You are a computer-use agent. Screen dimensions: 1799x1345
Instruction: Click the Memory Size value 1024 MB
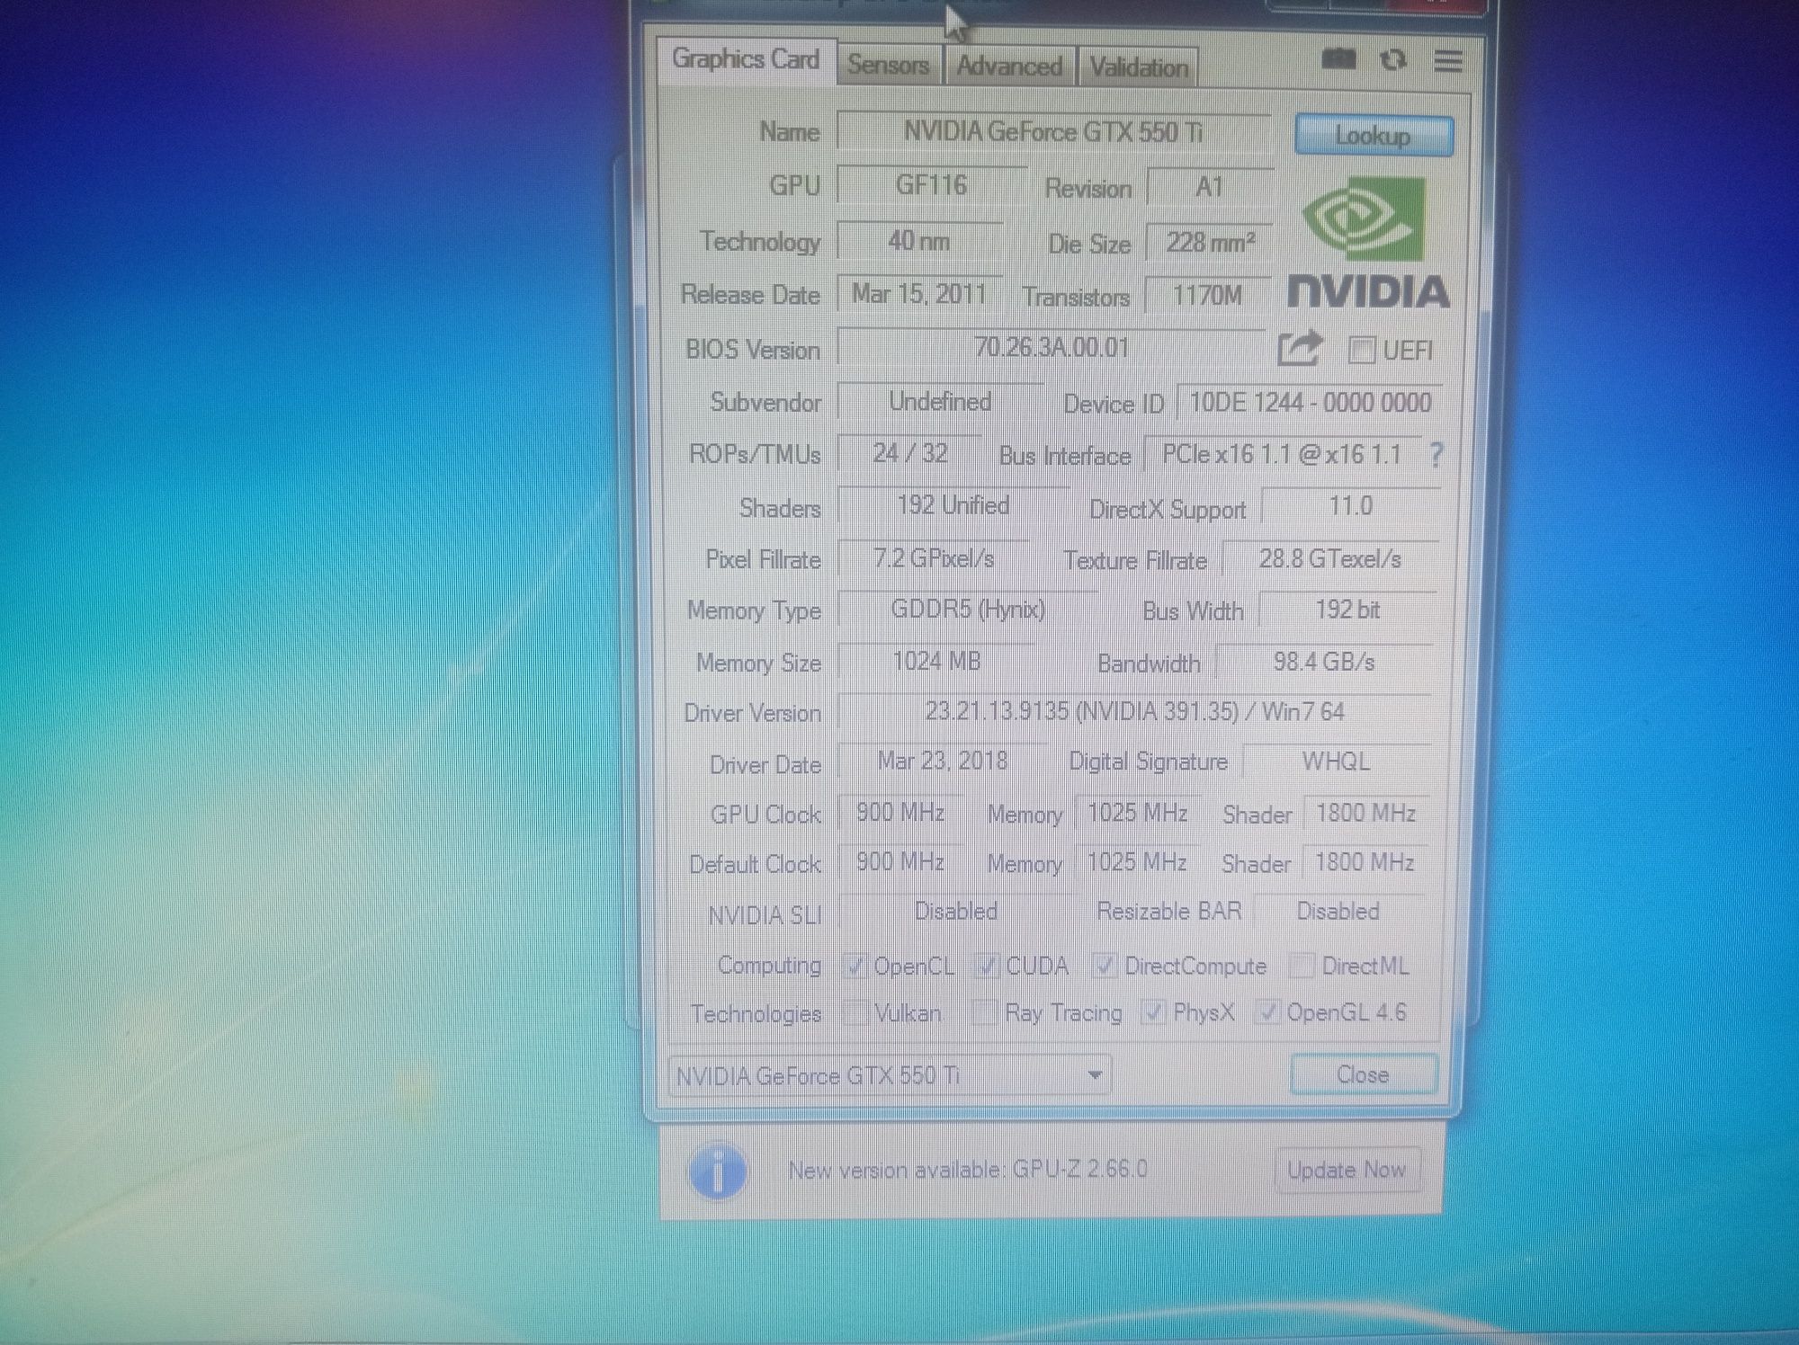click(x=935, y=662)
